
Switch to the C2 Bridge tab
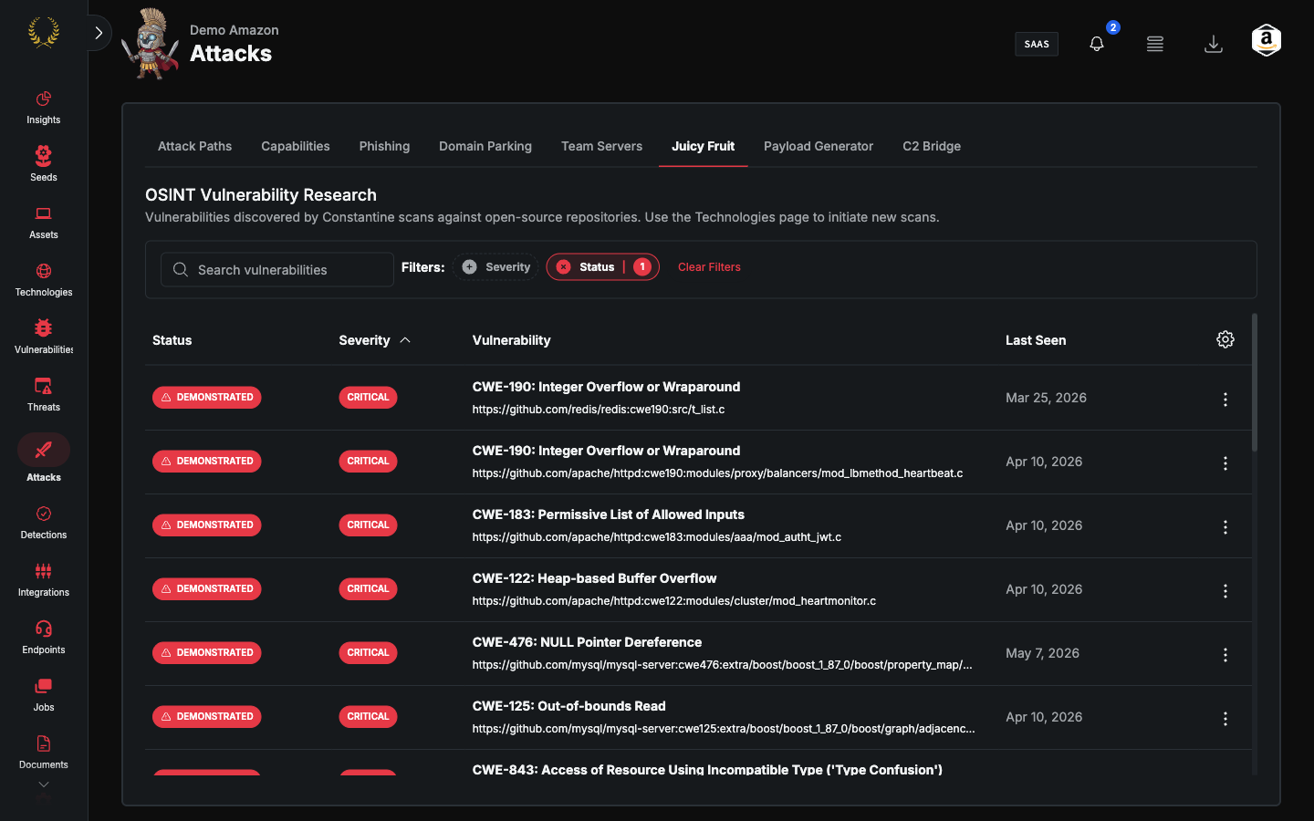(932, 146)
